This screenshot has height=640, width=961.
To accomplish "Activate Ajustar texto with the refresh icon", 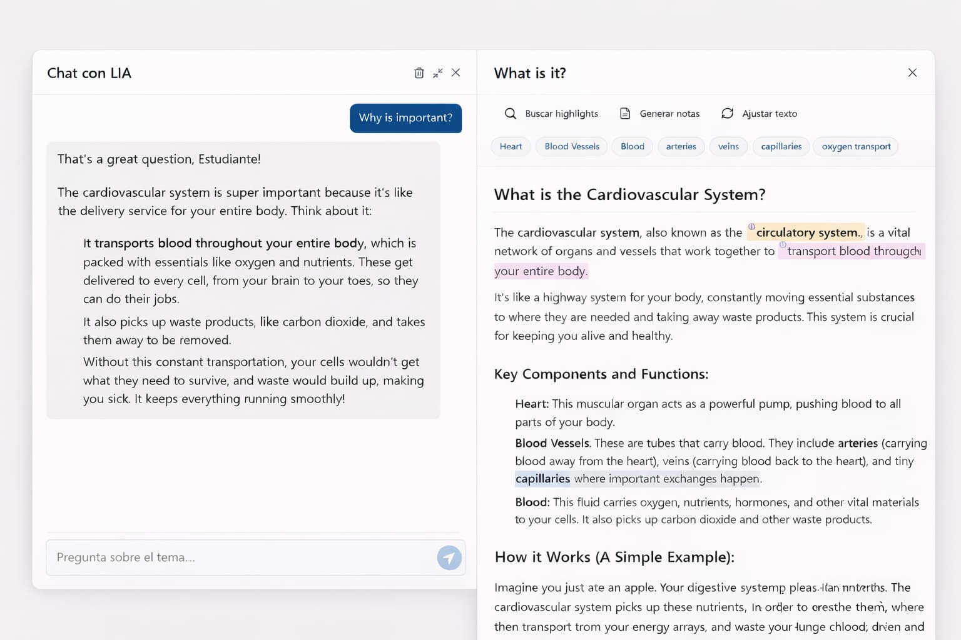I will coord(728,113).
